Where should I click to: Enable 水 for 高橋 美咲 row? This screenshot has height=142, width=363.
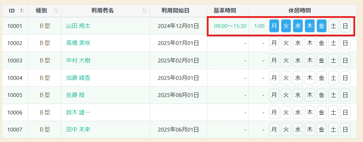[298, 43]
